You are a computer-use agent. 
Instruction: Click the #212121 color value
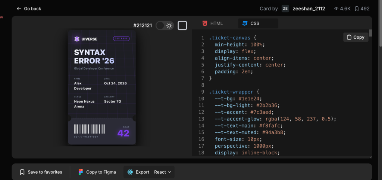(x=143, y=26)
